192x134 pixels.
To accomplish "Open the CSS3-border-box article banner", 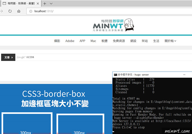I will [x=56, y=109].
